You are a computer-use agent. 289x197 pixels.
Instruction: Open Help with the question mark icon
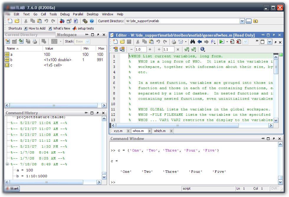(92, 21)
